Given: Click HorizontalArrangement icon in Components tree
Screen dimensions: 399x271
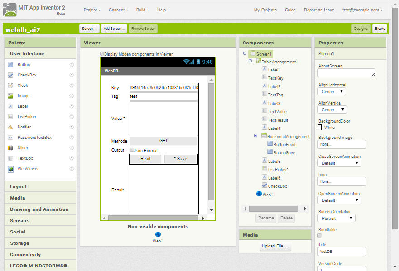Looking at the screenshot, I should click(264, 136).
